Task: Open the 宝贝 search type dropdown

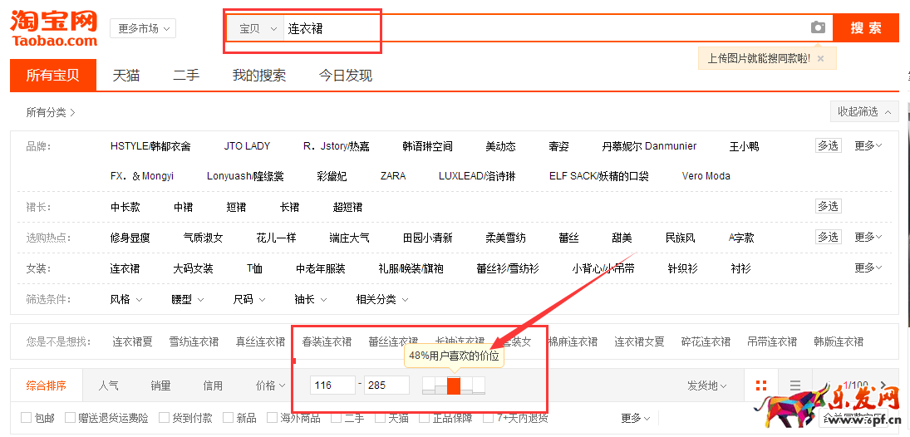Action: (x=258, y=28)
